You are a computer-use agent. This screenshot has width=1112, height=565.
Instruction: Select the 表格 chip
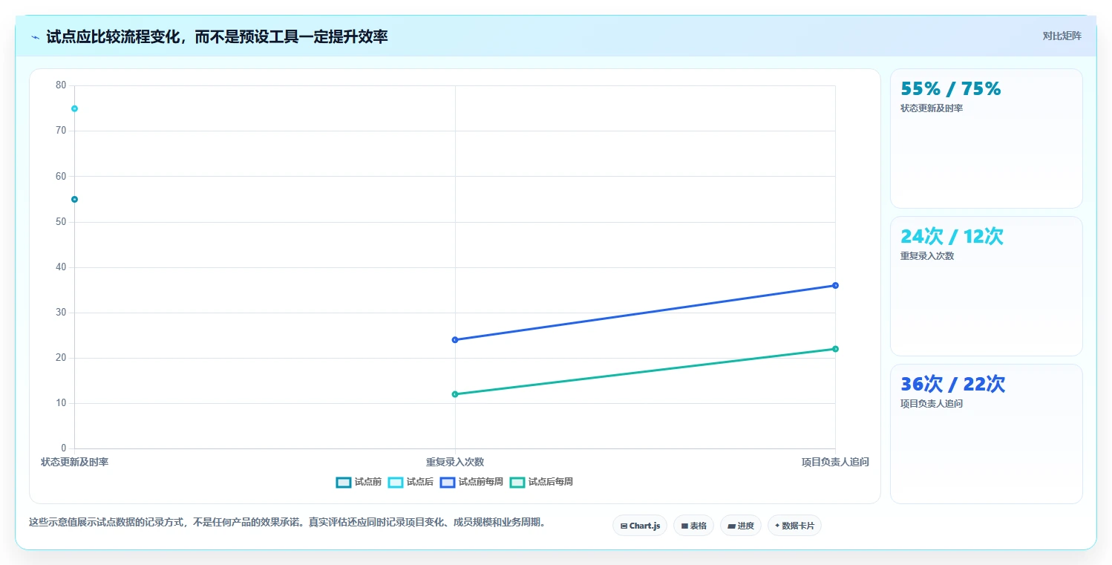point(693,526)
